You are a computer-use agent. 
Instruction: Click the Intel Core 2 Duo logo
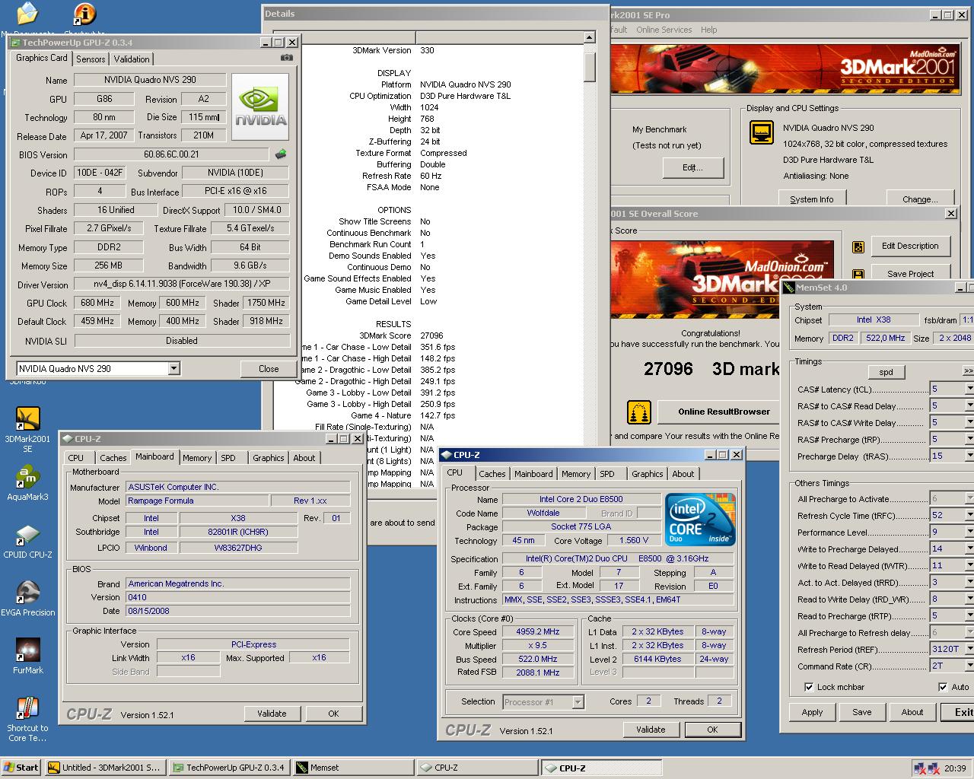coord(701,520)
